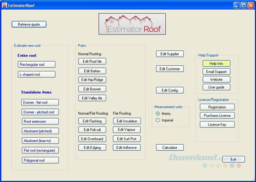Select the Metric radio button
This screenshot has height=182, width=256.
pyautogui.click(x=158, y=113)
